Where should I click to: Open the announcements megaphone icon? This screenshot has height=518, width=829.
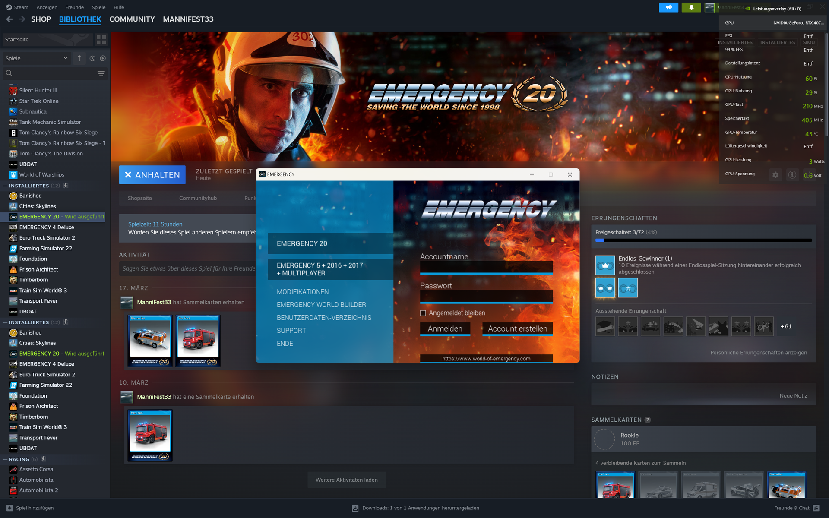pos(668,7)
